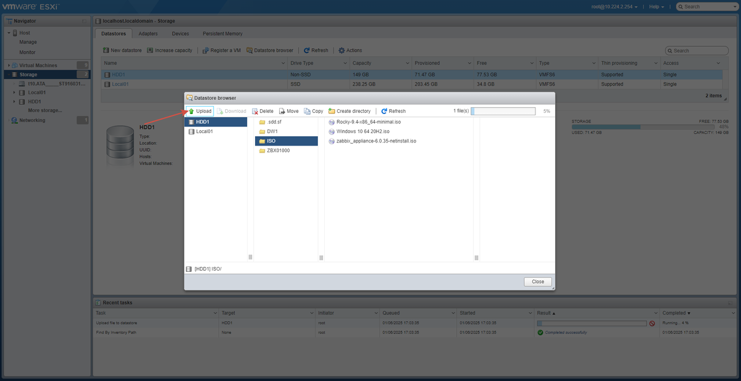741x381 pixels.
Task: Select Local01 datastore in browser list
Action: coord(216,131)
